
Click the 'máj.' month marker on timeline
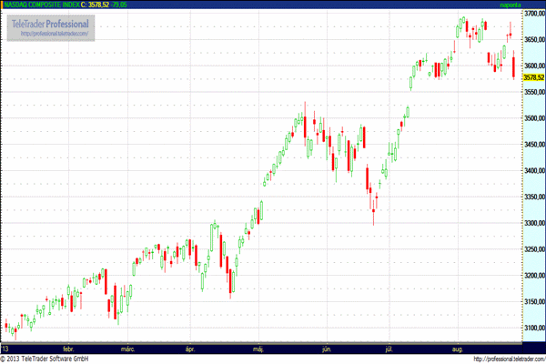[258, 348]
